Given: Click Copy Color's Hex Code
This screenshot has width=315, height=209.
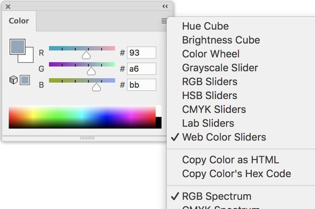Looking at the screenshot, I should click(236, 174).
